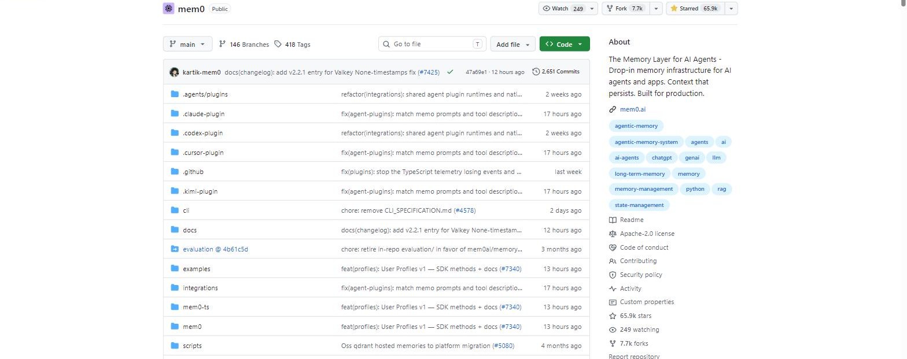Click the Contributing people icon
The image size is (907, 359).
[613, 261]
